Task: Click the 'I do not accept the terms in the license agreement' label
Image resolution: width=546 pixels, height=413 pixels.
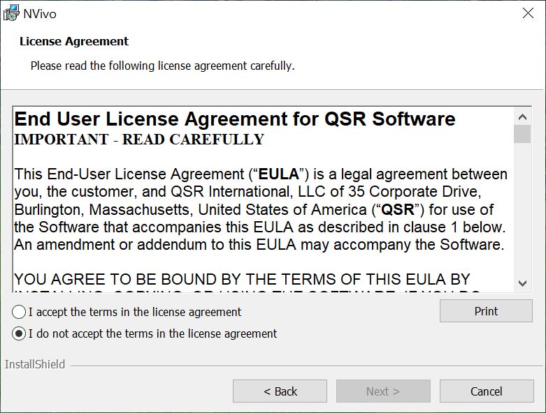Action: (152, 333)
